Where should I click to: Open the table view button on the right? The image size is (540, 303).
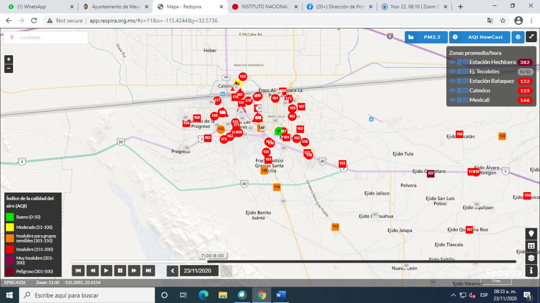[531, 246]
